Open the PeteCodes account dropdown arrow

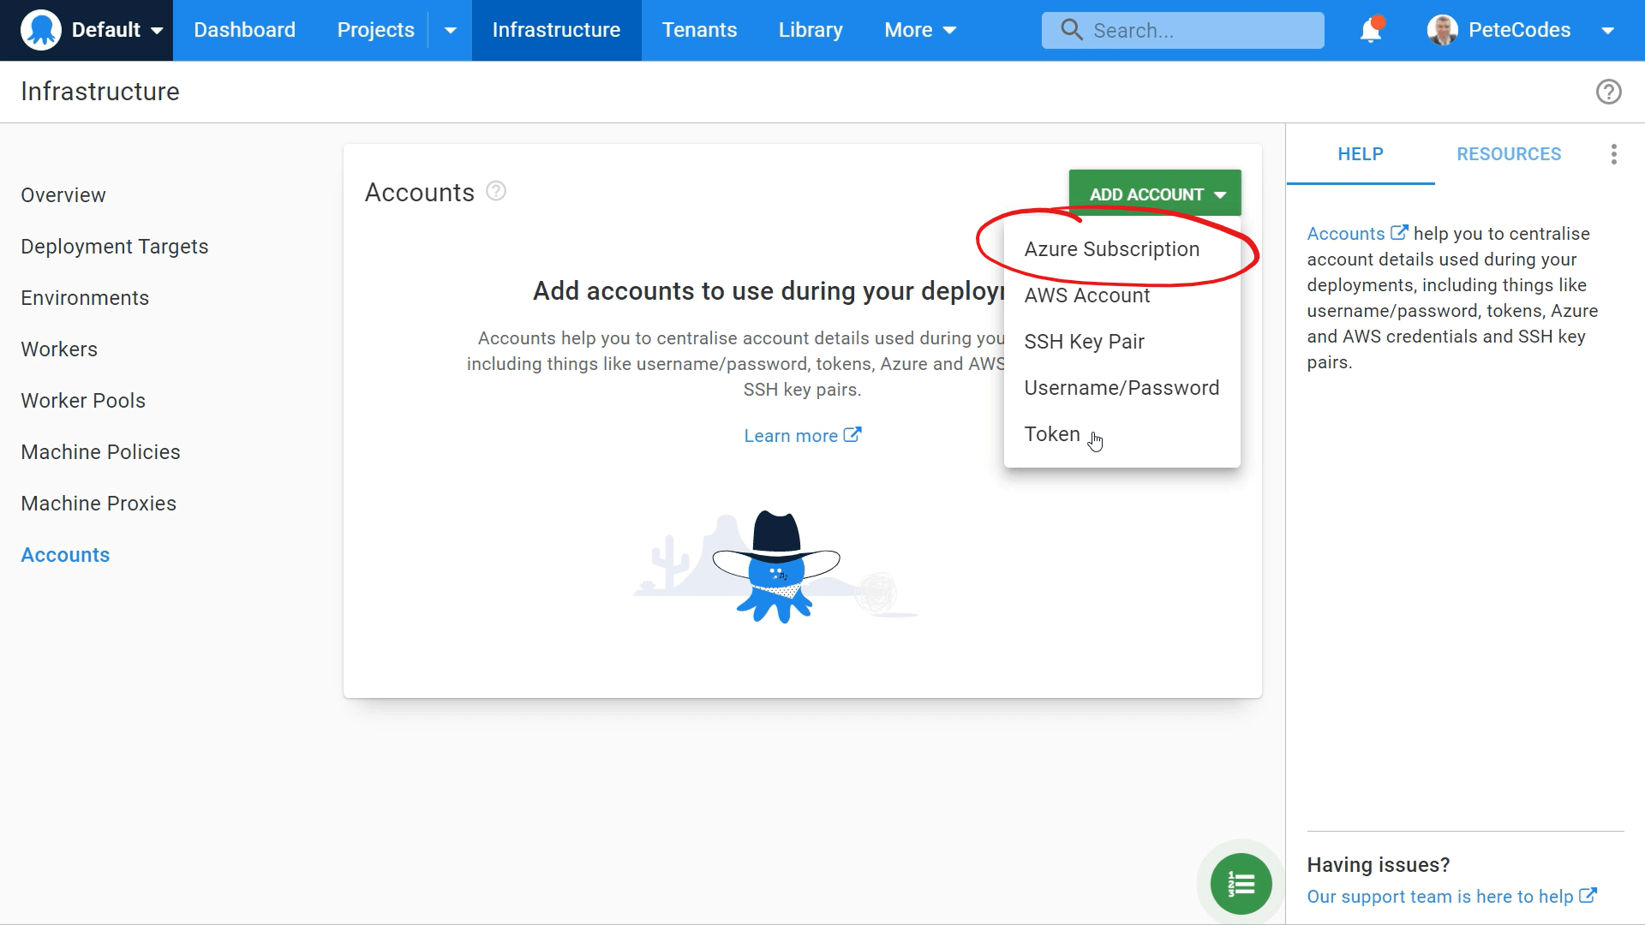click(1607, 31)
